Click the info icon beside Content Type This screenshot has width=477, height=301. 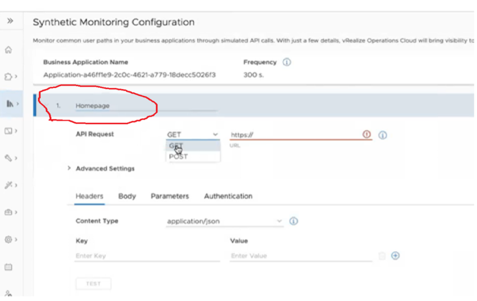coord(293,221)
